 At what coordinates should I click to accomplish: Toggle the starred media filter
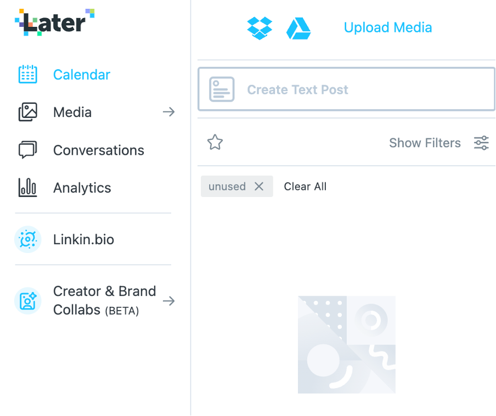tap(215, 142)
